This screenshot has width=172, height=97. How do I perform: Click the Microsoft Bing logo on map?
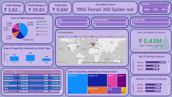(x=63, y=62)
